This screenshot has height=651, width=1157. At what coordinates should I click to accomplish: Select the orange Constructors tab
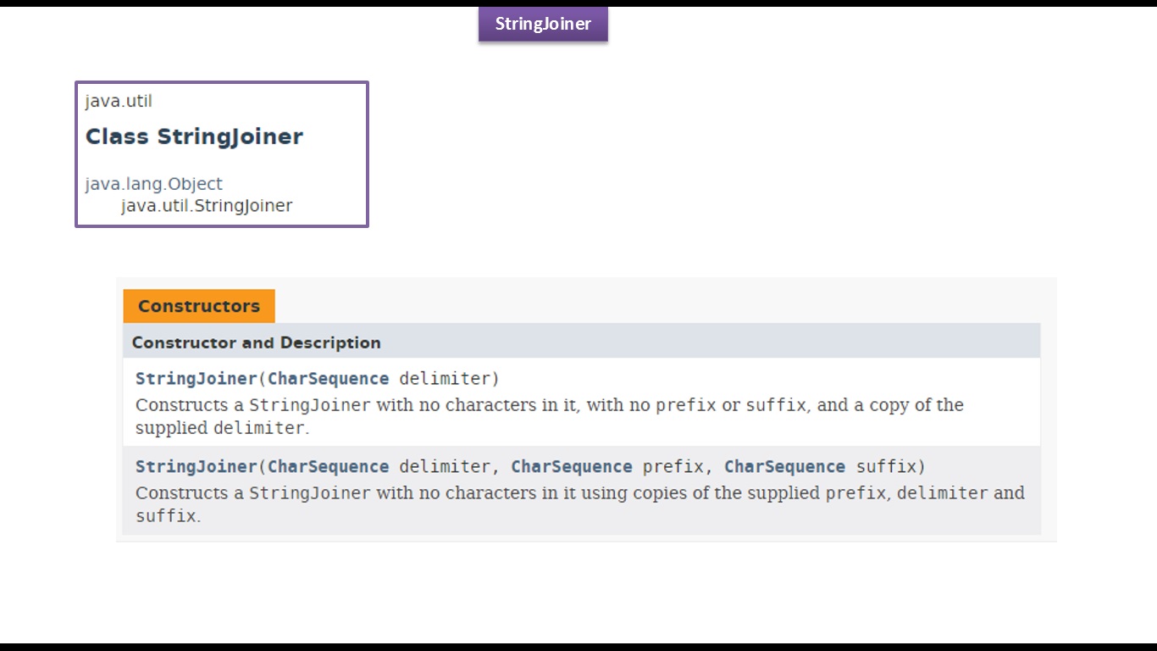pos(199,306)
